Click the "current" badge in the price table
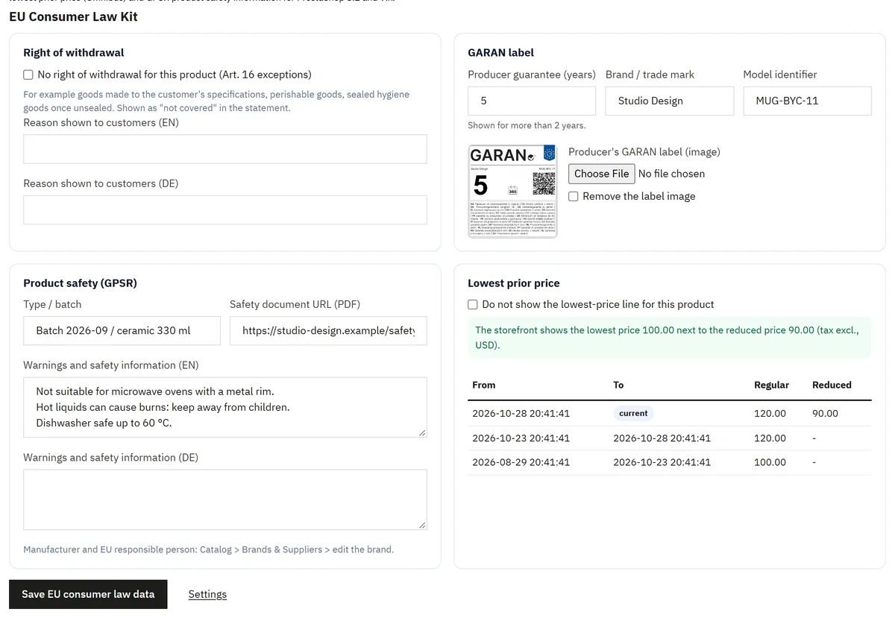The width and height of the screenshot is (895, 618). 633,413
